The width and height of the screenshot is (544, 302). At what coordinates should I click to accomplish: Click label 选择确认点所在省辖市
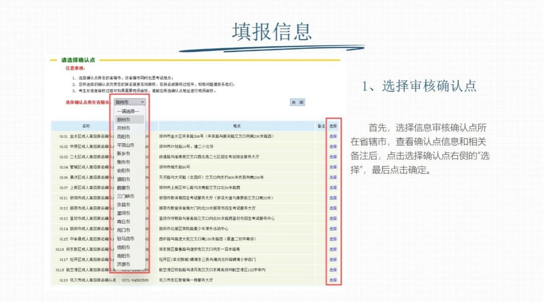click(87, 103)
